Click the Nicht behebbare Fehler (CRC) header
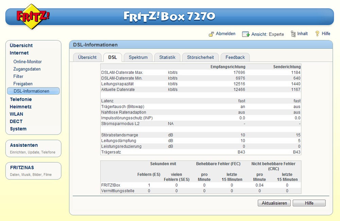The height and width of the screenshot is (221, 340). coord(273,166)
